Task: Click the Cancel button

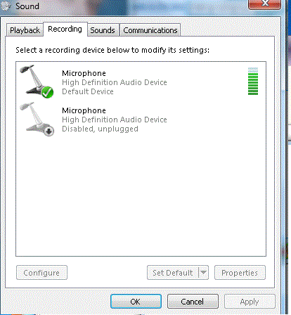Action: pyautogui.click(x=193, y=302)
